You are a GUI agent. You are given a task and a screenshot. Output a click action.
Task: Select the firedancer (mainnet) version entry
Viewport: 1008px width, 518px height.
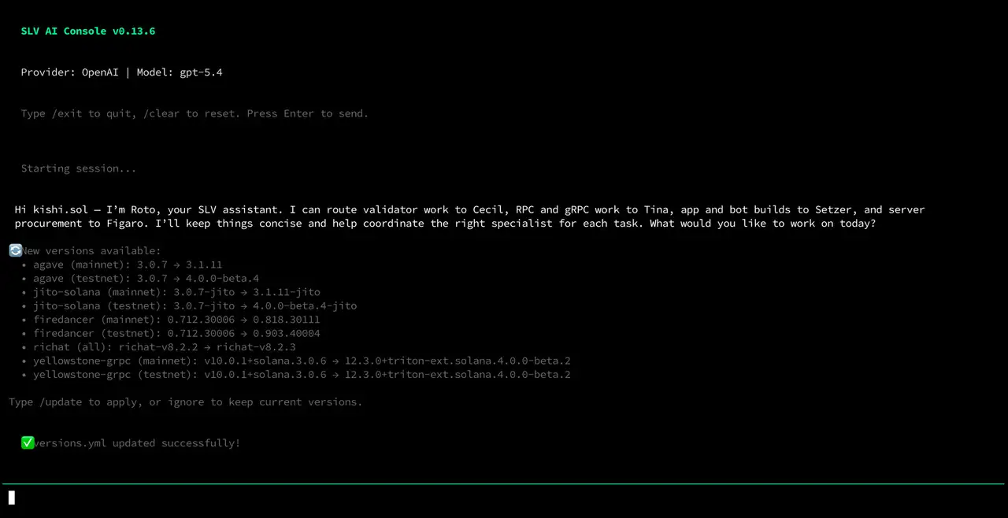point(176,319)
